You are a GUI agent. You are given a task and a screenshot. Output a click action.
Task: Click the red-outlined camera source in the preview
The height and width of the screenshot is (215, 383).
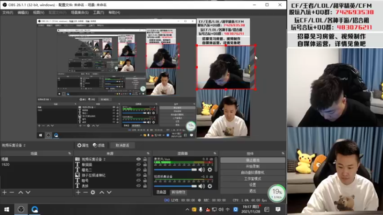pyautogui.click(x=226, y=67)
